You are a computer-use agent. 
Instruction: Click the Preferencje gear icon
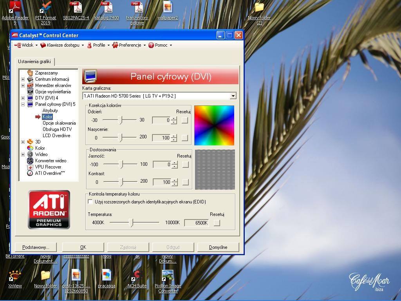pos(116,45)
